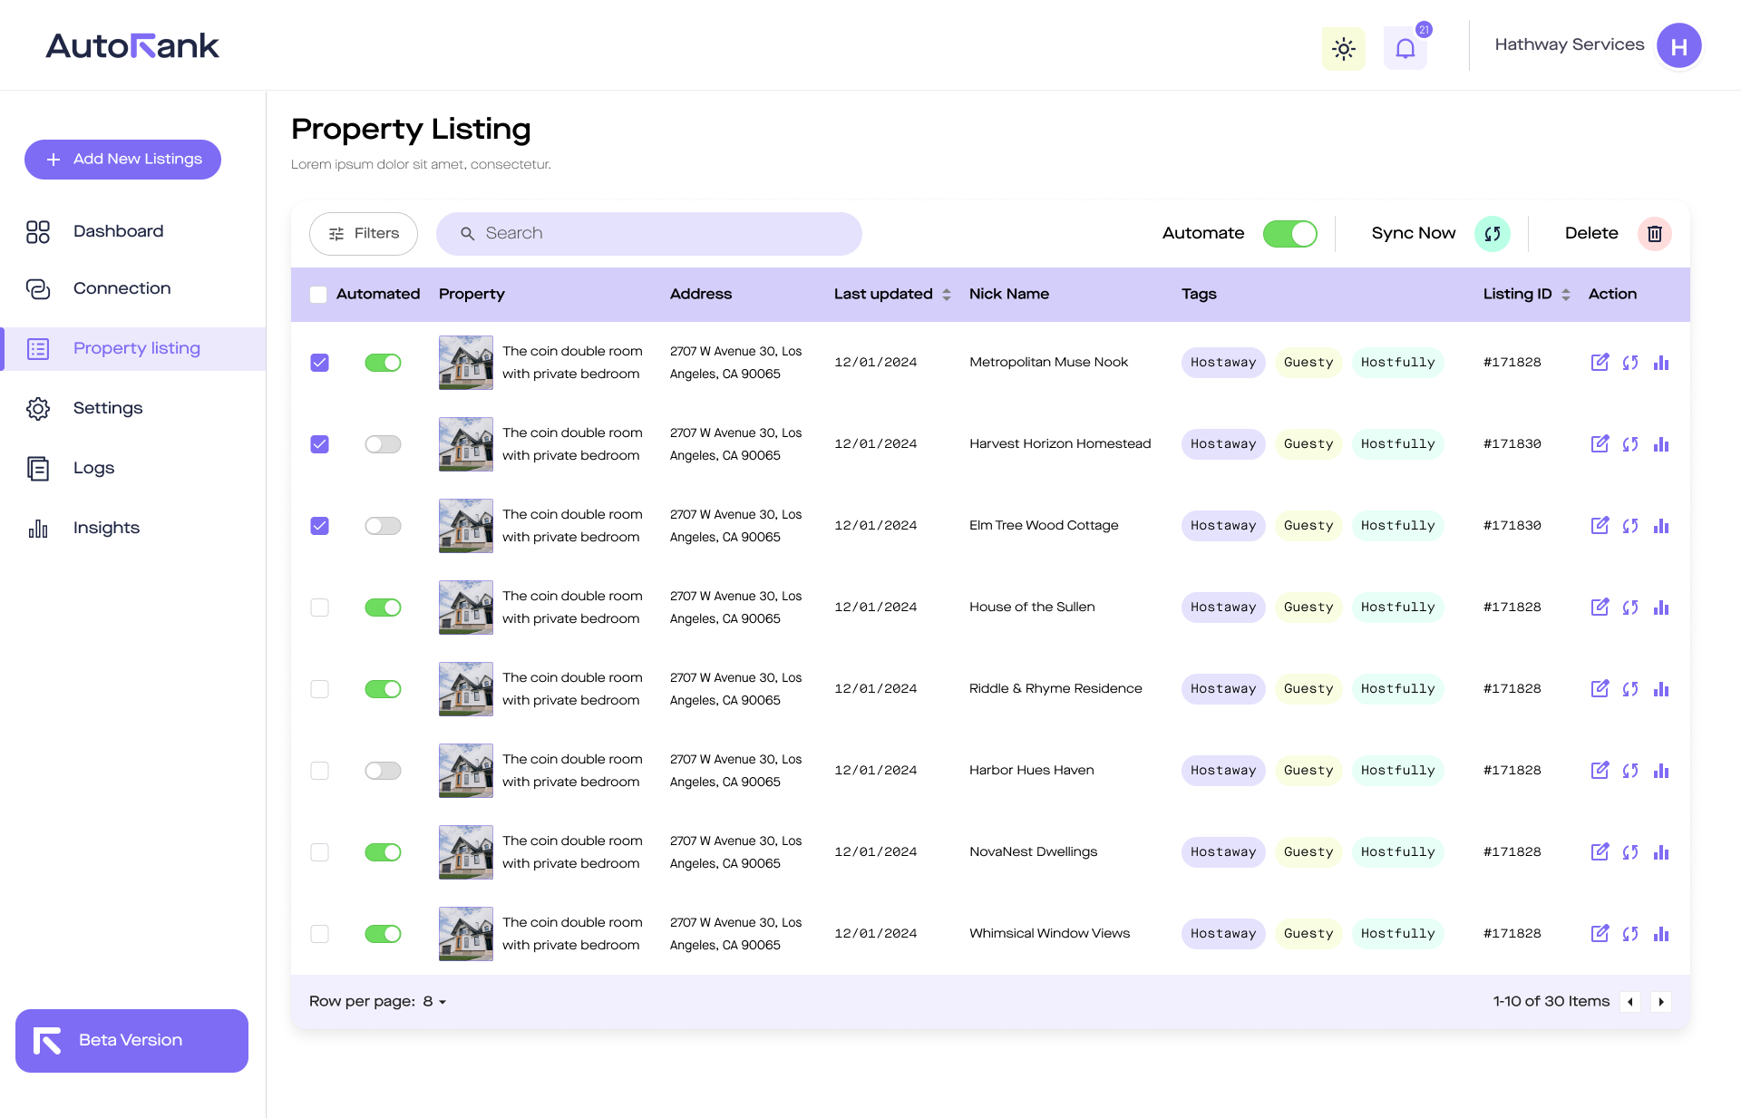Click edit icon for NovaNest Dwellings
The height and width of the screenshot is (1118, 1741).
coord(1600,852)
